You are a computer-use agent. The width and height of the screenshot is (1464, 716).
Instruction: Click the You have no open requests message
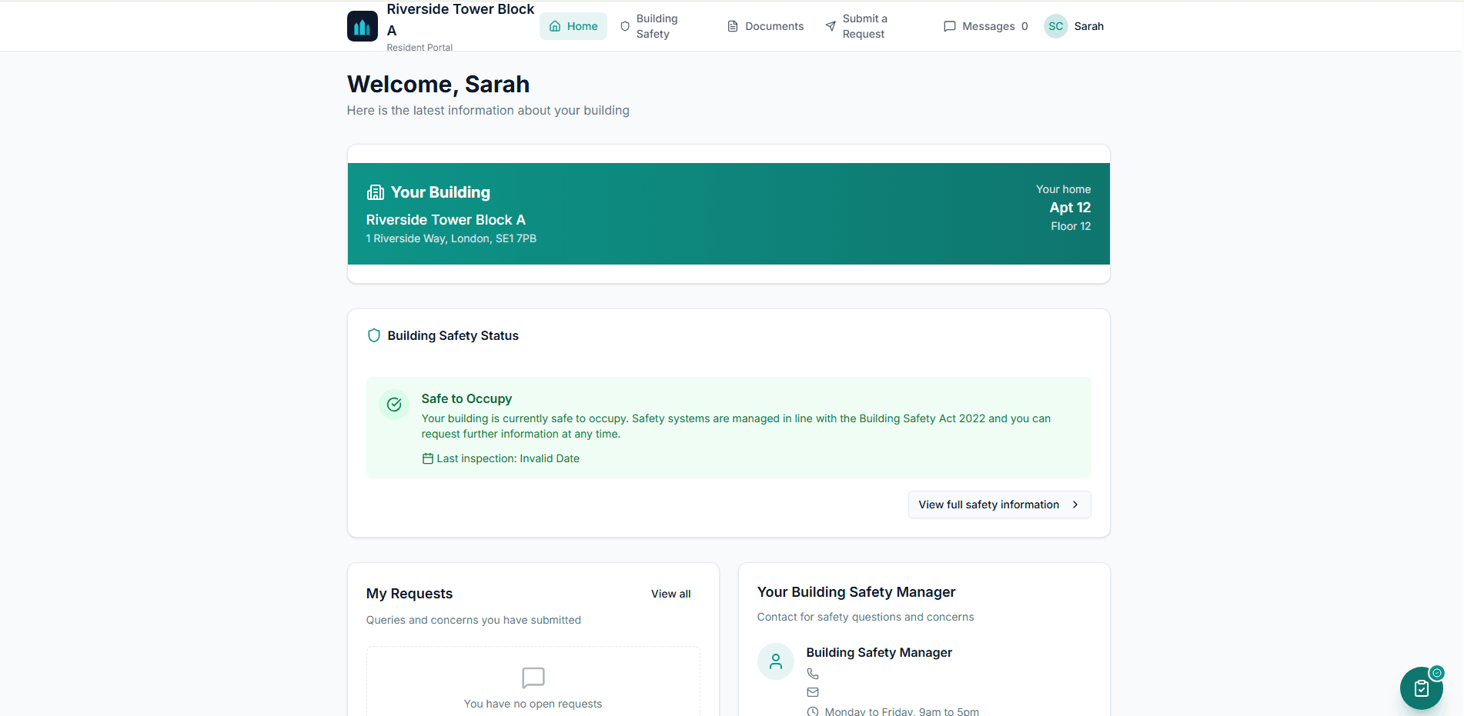click(533, 704)
